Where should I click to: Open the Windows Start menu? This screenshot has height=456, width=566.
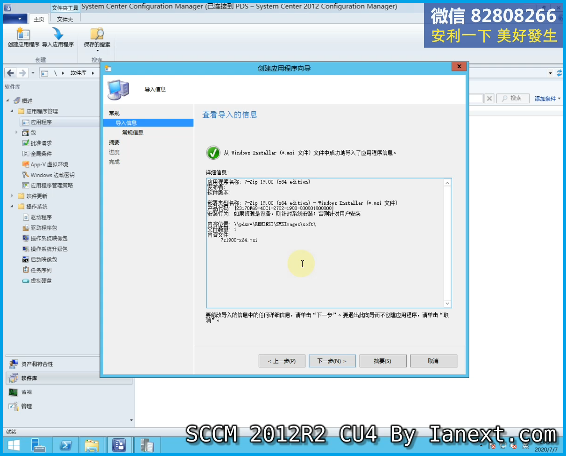point(14,445)
